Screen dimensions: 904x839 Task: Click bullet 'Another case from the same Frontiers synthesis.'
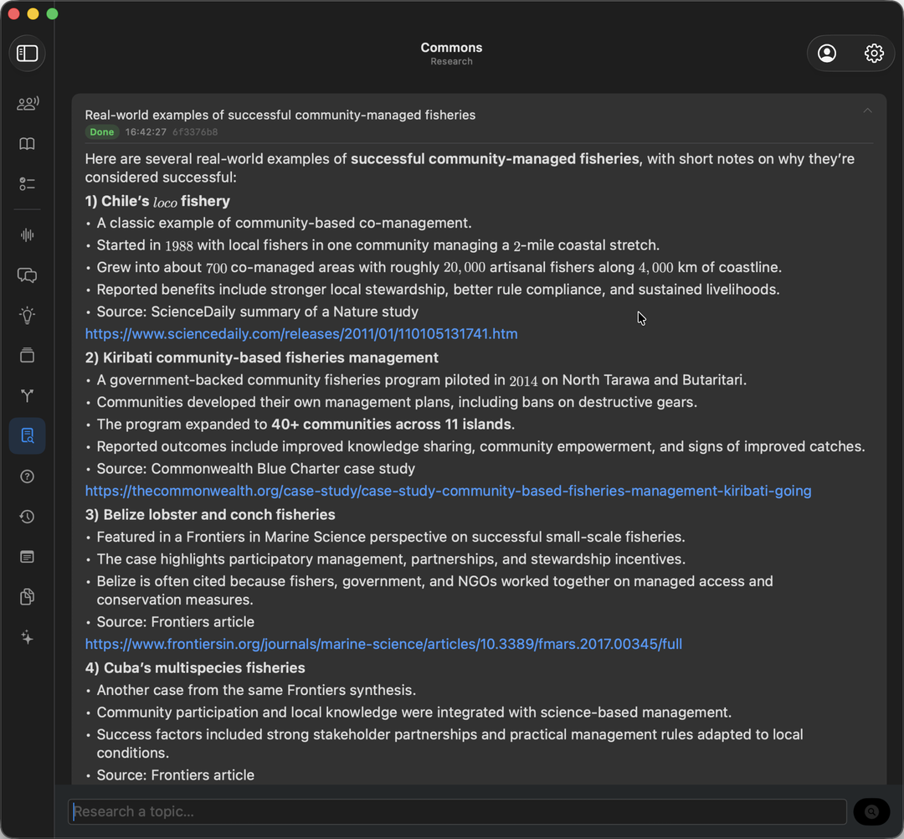256,690
